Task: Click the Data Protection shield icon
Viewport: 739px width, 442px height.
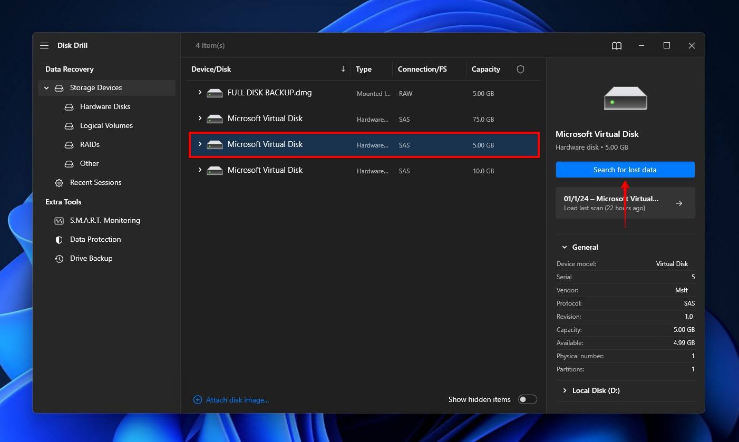Action: (59, 240)
